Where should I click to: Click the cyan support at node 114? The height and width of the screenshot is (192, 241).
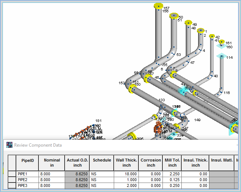221,56
